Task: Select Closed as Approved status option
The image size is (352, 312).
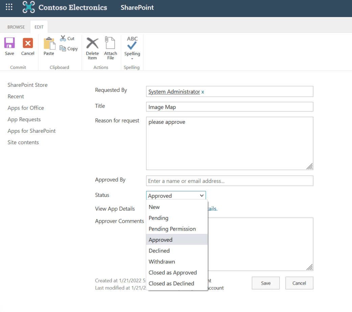Action: coord(173,272)
